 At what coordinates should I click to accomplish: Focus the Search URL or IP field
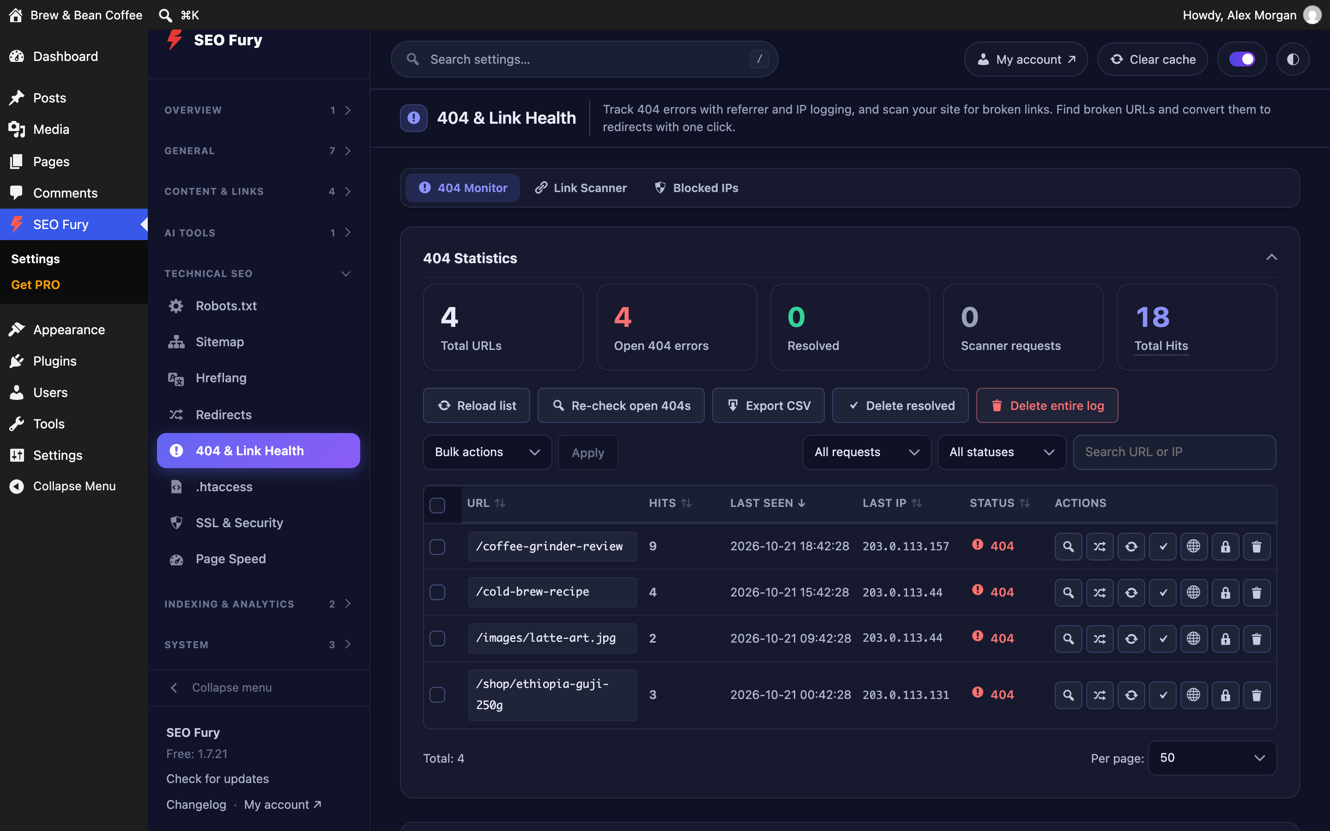(1174, 452)
